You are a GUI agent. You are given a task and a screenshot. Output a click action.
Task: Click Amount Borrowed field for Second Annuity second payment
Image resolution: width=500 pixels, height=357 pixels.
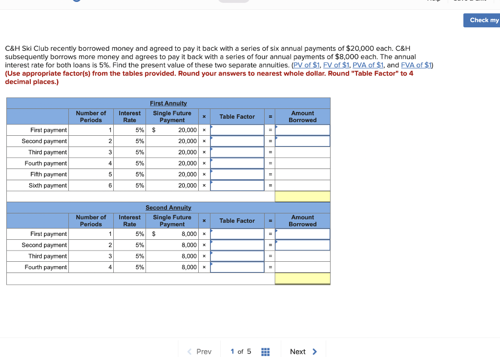tap(303, 245)
